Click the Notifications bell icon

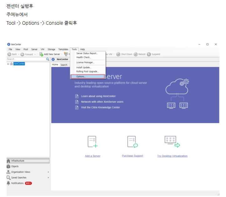8,183
